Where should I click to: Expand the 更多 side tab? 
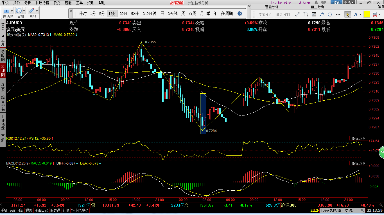[x=3, y=139]
